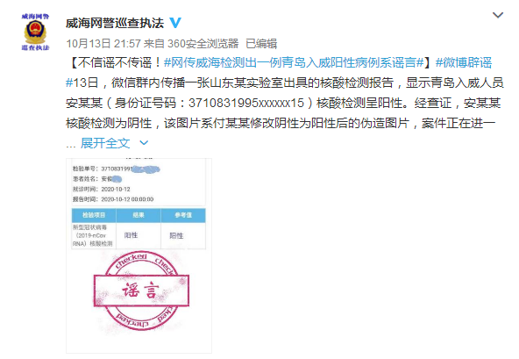Click the 360安全浏览器 source link
The height and width of the screenshot is (359, 519).
coord(203,43)
